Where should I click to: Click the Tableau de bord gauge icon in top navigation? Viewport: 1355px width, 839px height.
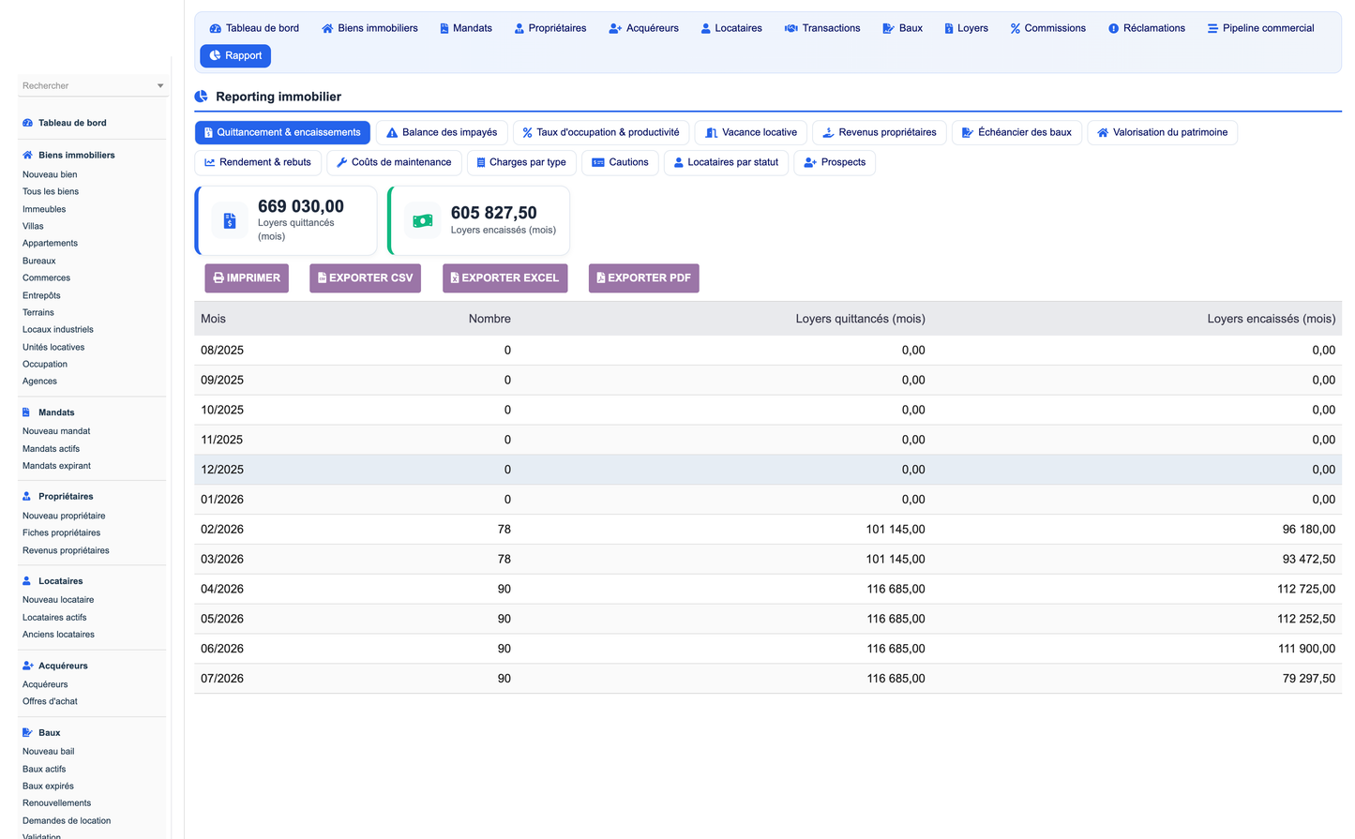pyautogui.click(x=215, y=28)
